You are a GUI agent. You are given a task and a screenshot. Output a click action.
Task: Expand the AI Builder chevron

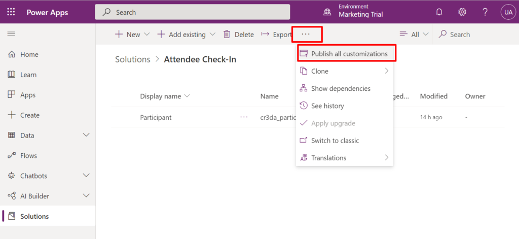coord(86,196)
